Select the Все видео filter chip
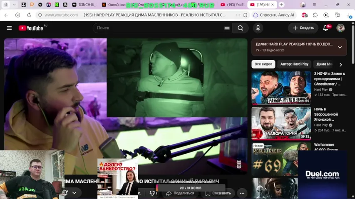The image size is (355, 199). pos(263,64)
